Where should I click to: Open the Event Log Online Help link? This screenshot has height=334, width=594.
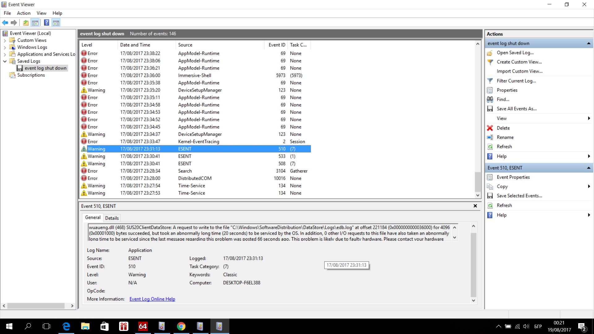(x=152, y=299)
